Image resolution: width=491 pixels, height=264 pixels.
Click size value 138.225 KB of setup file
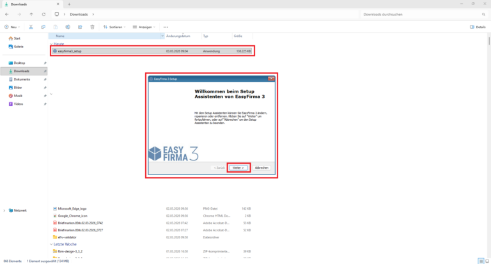click(x=244, y=51)
